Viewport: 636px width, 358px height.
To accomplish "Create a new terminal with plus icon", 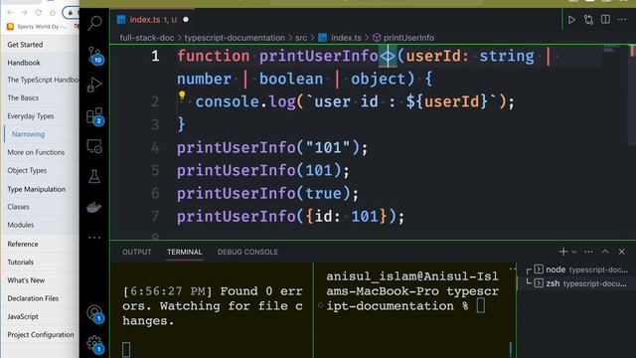I will 563,252.
